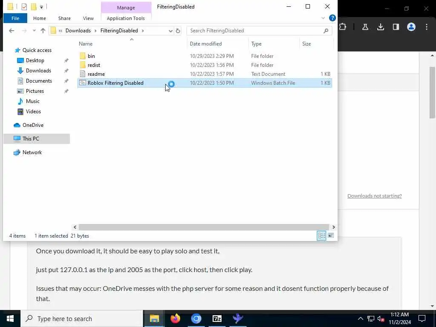
Task: Click the Properties quick access toolbar icon
Action: click(x=24, y=6)
